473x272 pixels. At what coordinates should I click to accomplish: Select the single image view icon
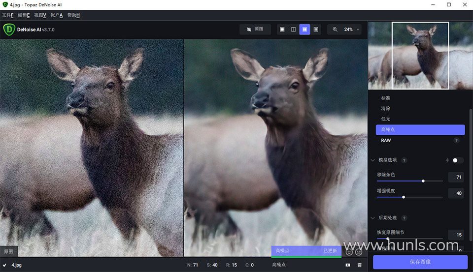282,30
